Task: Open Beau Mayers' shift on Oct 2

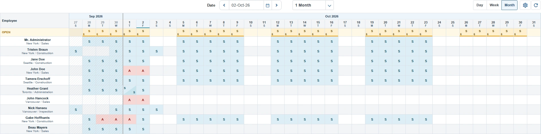Action: click(143, 129)
